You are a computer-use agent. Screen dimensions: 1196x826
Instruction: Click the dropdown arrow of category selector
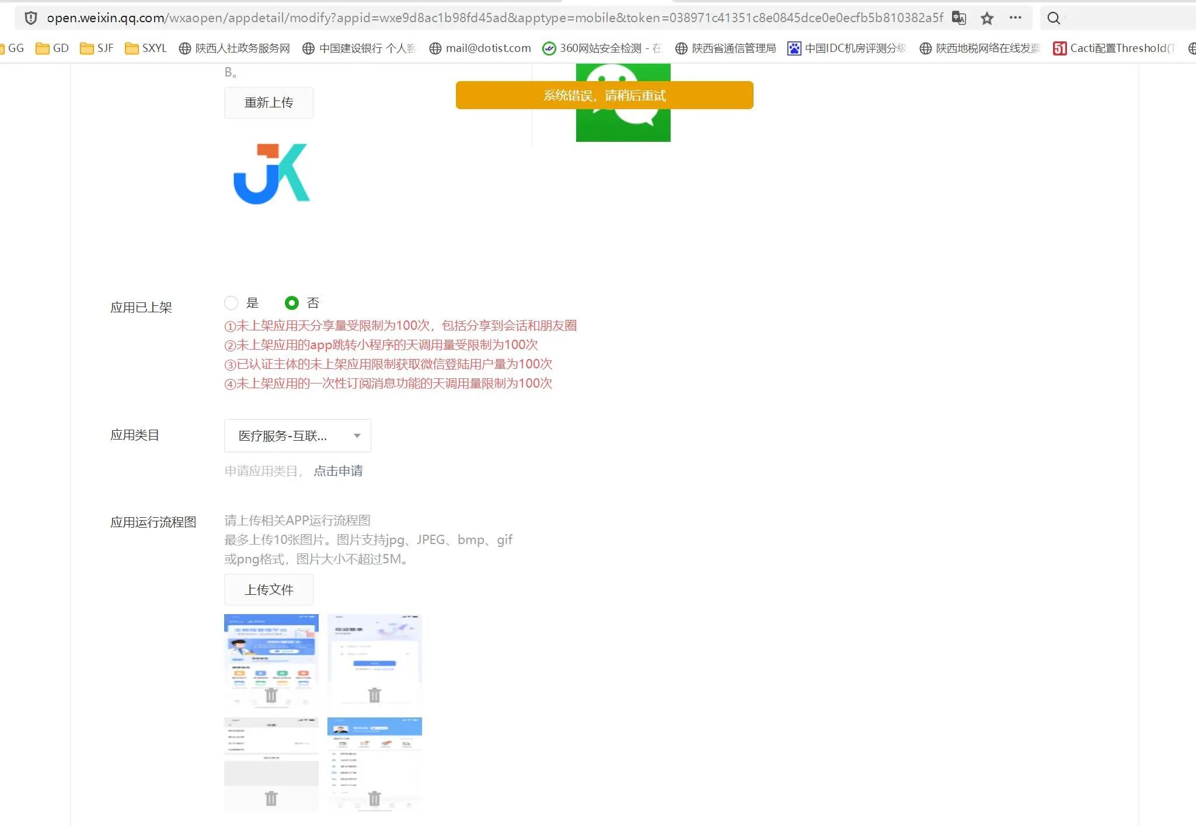[x=357, y=436]
